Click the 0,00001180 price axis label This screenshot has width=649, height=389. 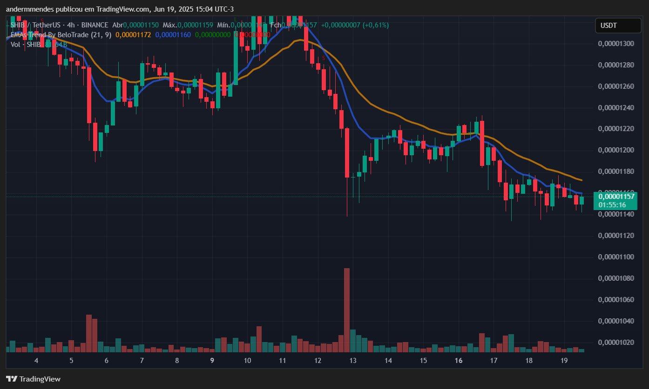617,171
